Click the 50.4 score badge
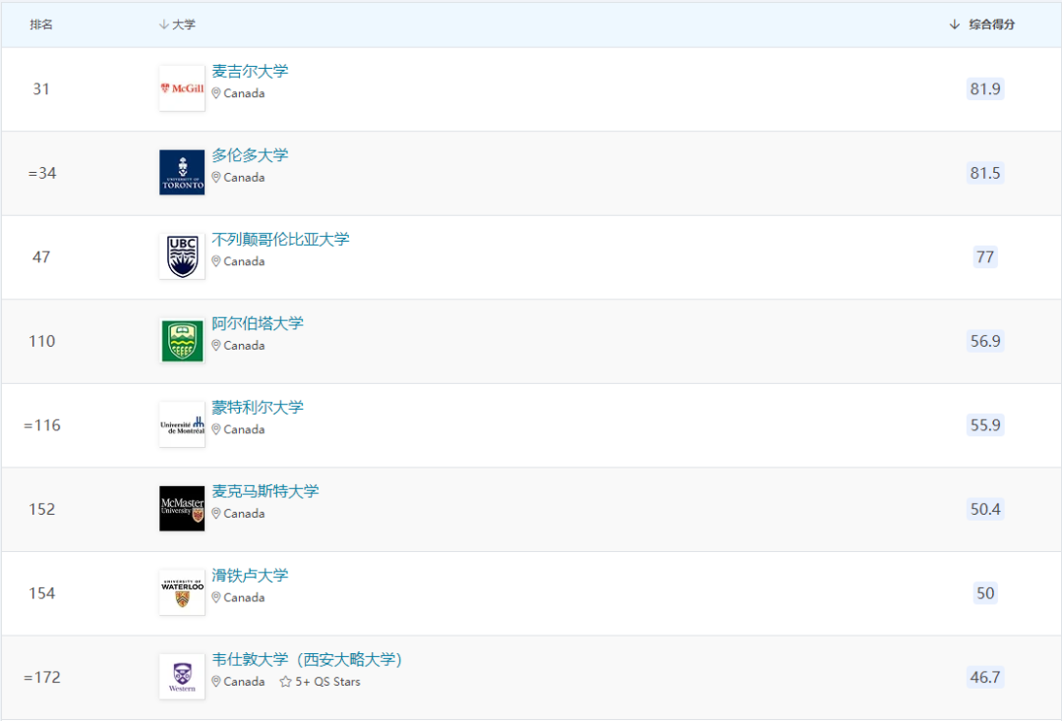Viewport: 1062px width, 721px height. click(x=985, y=509)
